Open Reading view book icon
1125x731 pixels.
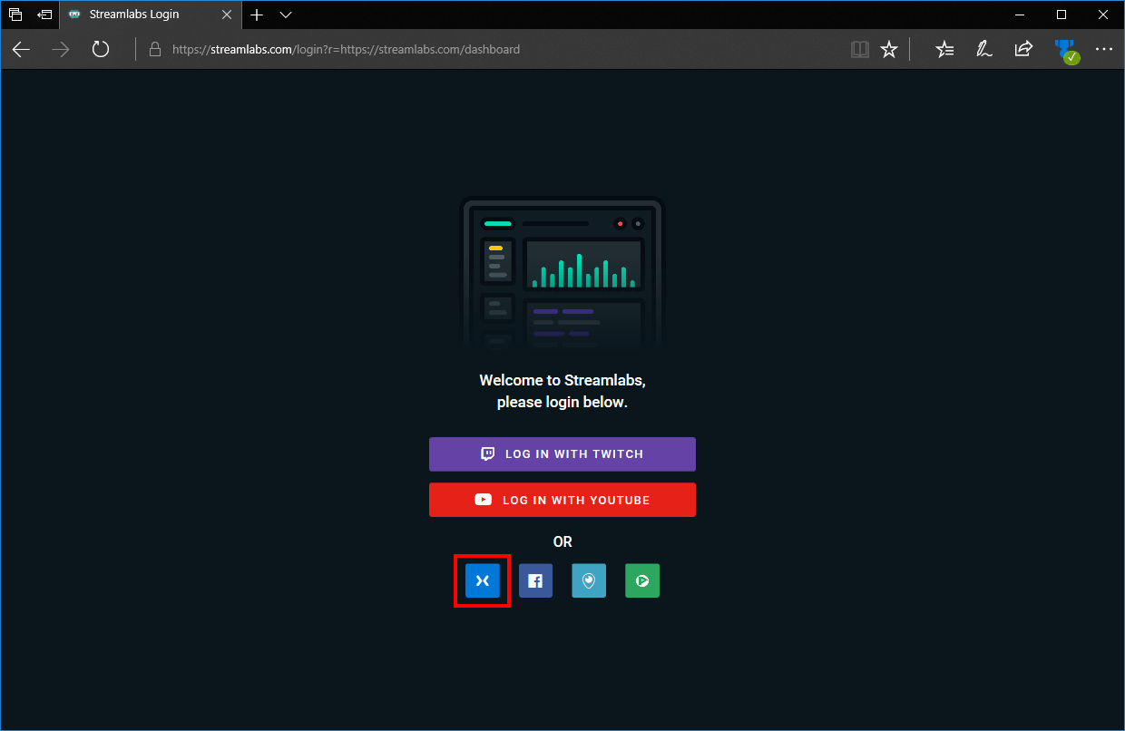pos(860,50)
